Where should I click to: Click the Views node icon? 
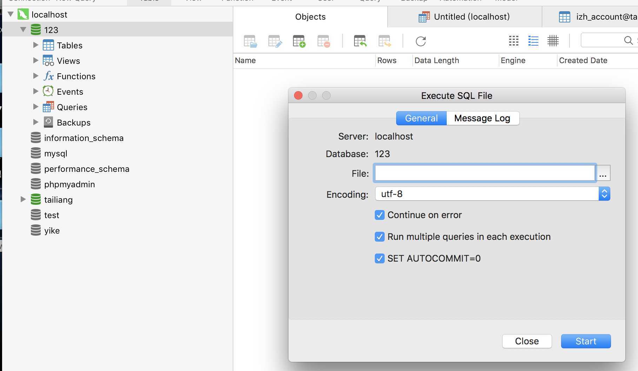[48, 61]
